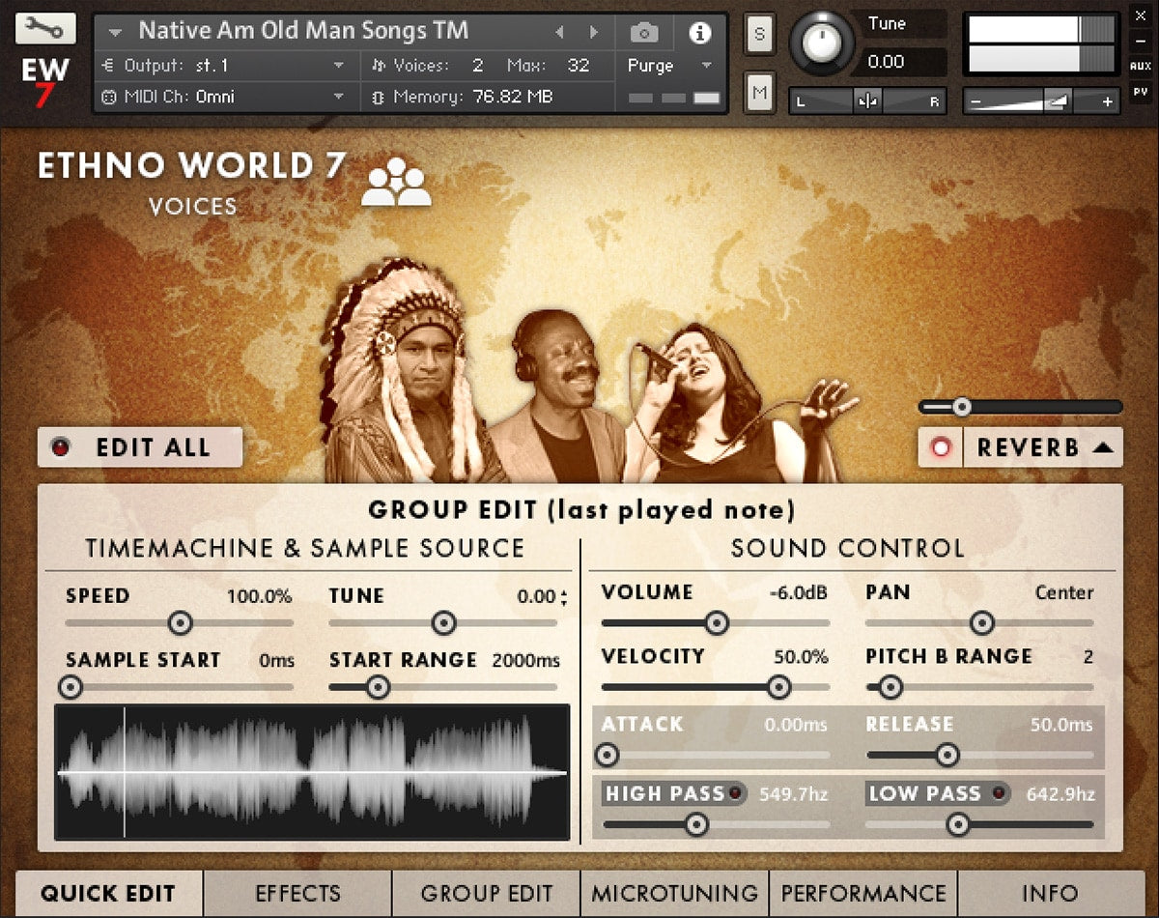1159x918 pixels.
Task: Click the camera snapshot icon
Action: coord(644,33)
